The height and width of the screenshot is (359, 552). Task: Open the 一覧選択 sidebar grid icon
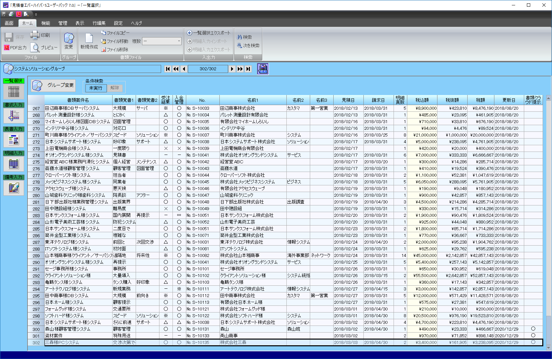click(x=14, y=91)
